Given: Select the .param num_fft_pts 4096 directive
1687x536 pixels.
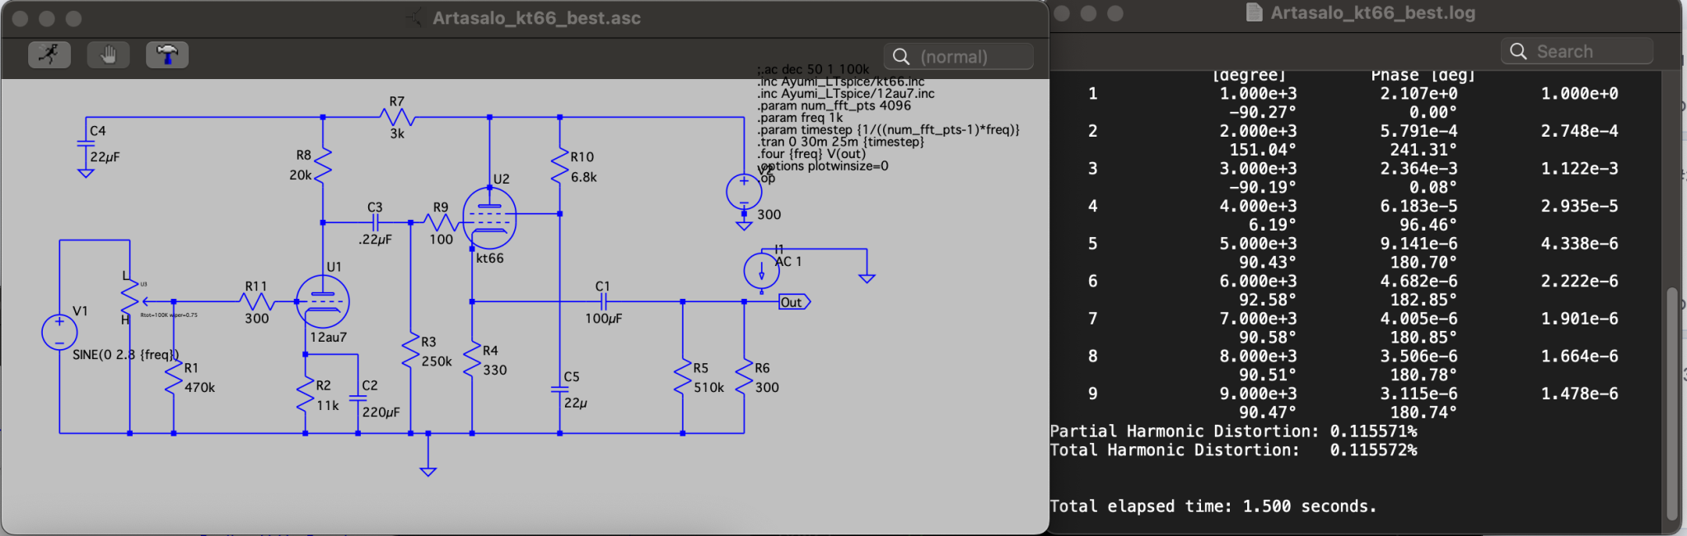Looking at the screenshot, I should tap(834, 105).
